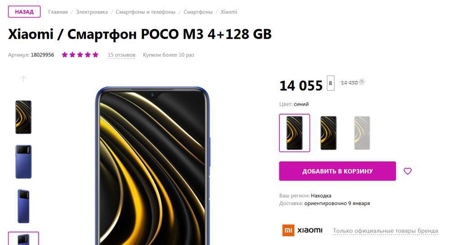Open Только официальные товары бренда link
The width and height of the screenshot is (449, 245).
386,231
